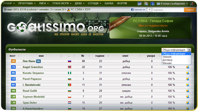Sort players by име column
The image size is (198, 111).
tap(41, 56)
